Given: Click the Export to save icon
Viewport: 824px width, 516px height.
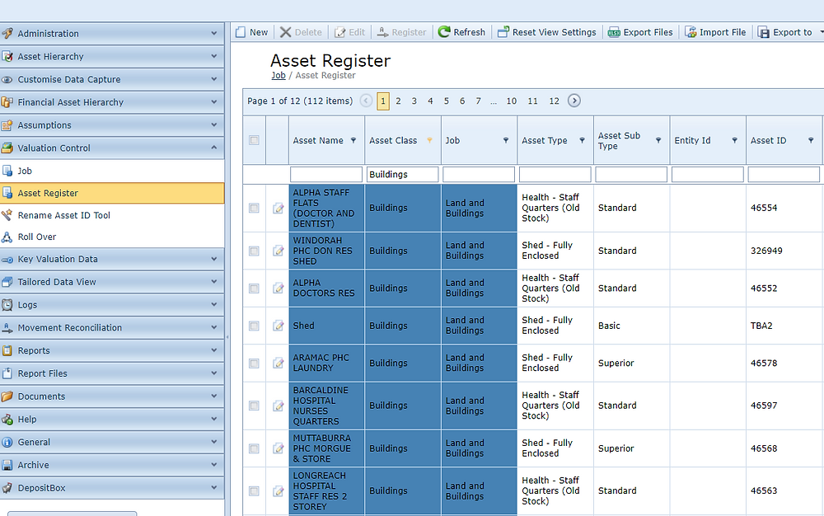Looking at the screenshot, I should click(764, 33).
